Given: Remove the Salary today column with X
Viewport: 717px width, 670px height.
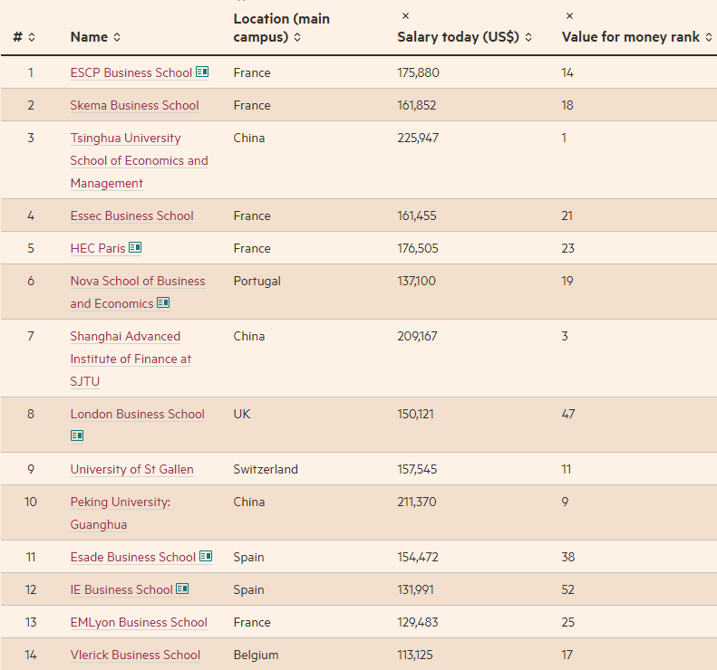Looking at the screenshot, I should [x=405, y=16].
